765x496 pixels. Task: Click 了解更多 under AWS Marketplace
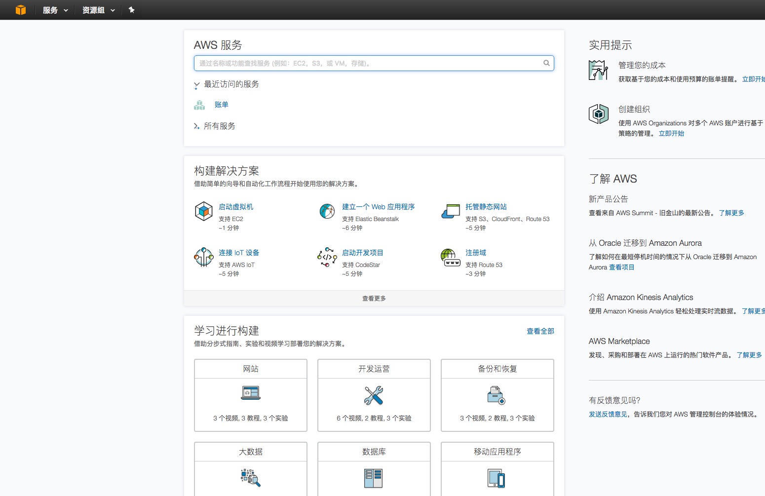tap(749, 355)
